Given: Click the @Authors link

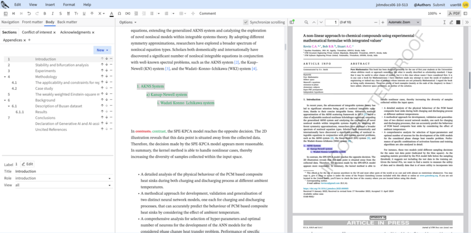Looking at the screenshot, I should 422,5.
